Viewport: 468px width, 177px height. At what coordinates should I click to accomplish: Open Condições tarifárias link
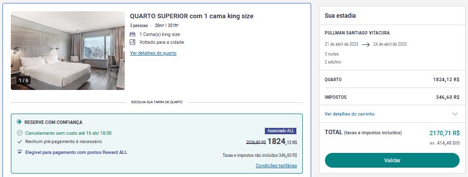[x=276, y=165]
